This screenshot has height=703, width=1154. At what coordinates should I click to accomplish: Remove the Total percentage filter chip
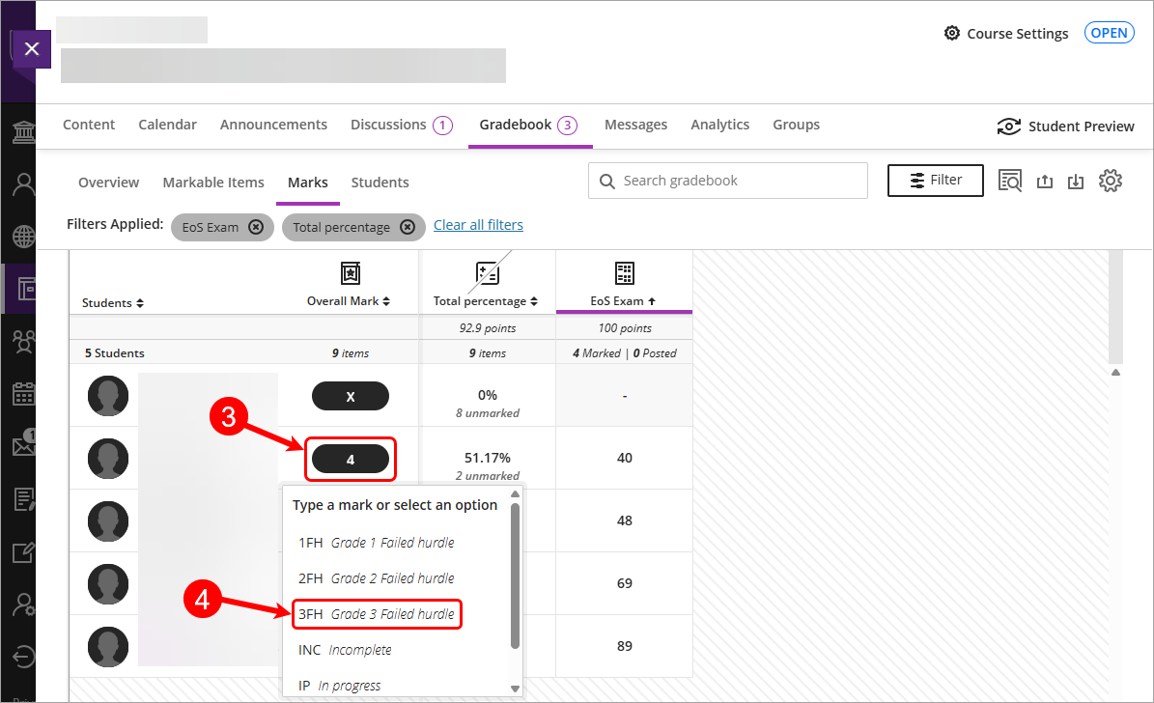(x=408, y=227)
